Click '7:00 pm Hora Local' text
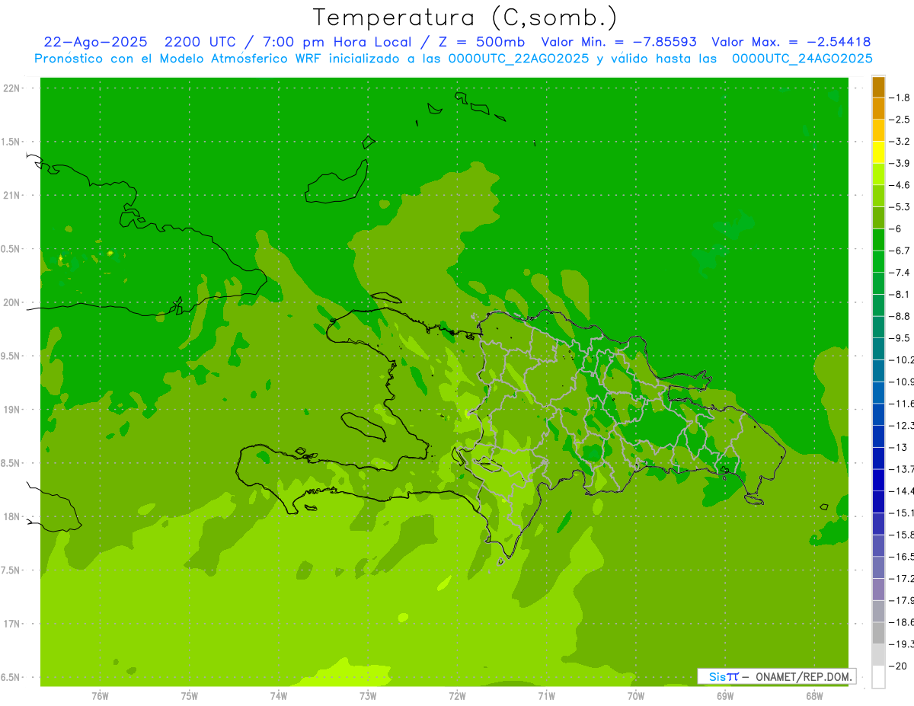The image size is (914, 706). tap(338, 42)
